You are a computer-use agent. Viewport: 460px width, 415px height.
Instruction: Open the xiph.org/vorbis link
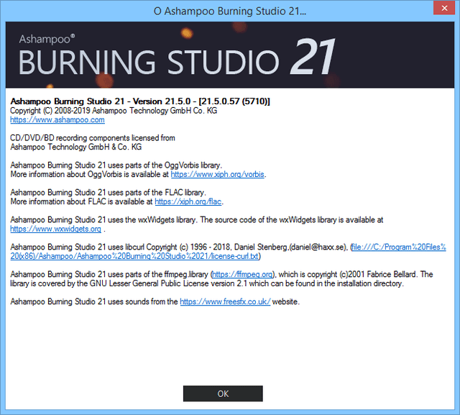tap(217, 174)
